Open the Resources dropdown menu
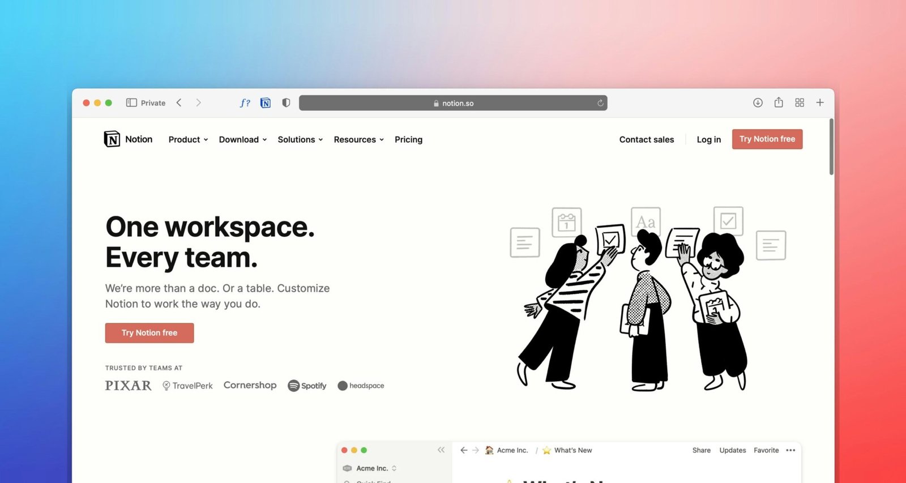Screen dimensions: 906x483 tap(358, 139)
